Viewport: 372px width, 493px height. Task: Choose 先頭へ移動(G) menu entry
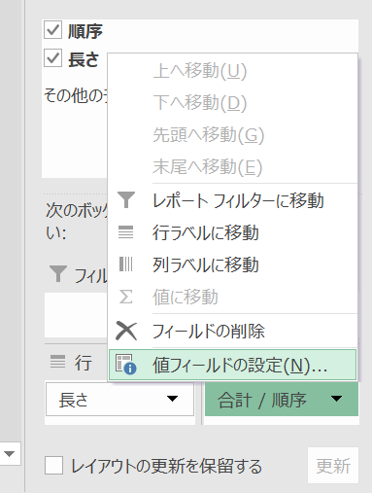[233, 134]
